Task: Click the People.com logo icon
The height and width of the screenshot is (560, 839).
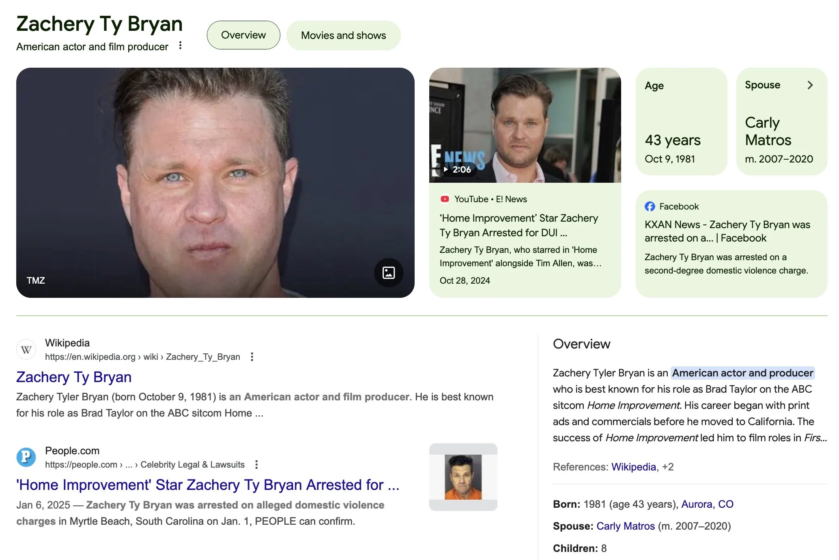Action: coord(26,457)
